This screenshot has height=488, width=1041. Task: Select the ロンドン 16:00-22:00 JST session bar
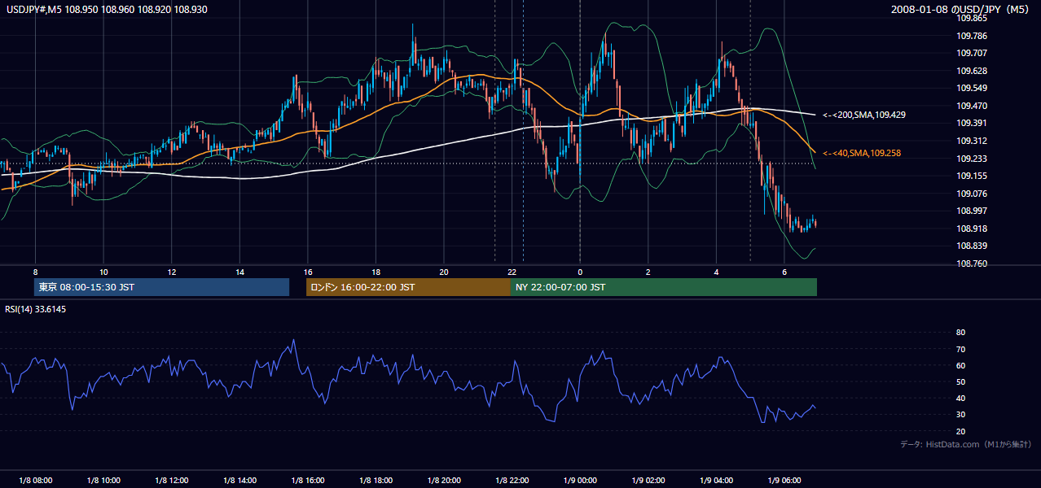pos(408,287)
